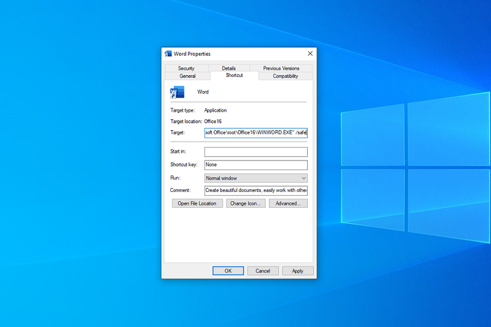The height and width of the screenshot is (327, 491).
Task: Focus the empty Start in field
Action: point(255,152)
